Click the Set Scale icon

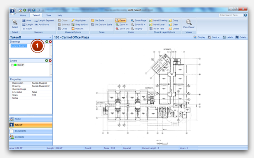pyautogui.click(x=93, y=20)
